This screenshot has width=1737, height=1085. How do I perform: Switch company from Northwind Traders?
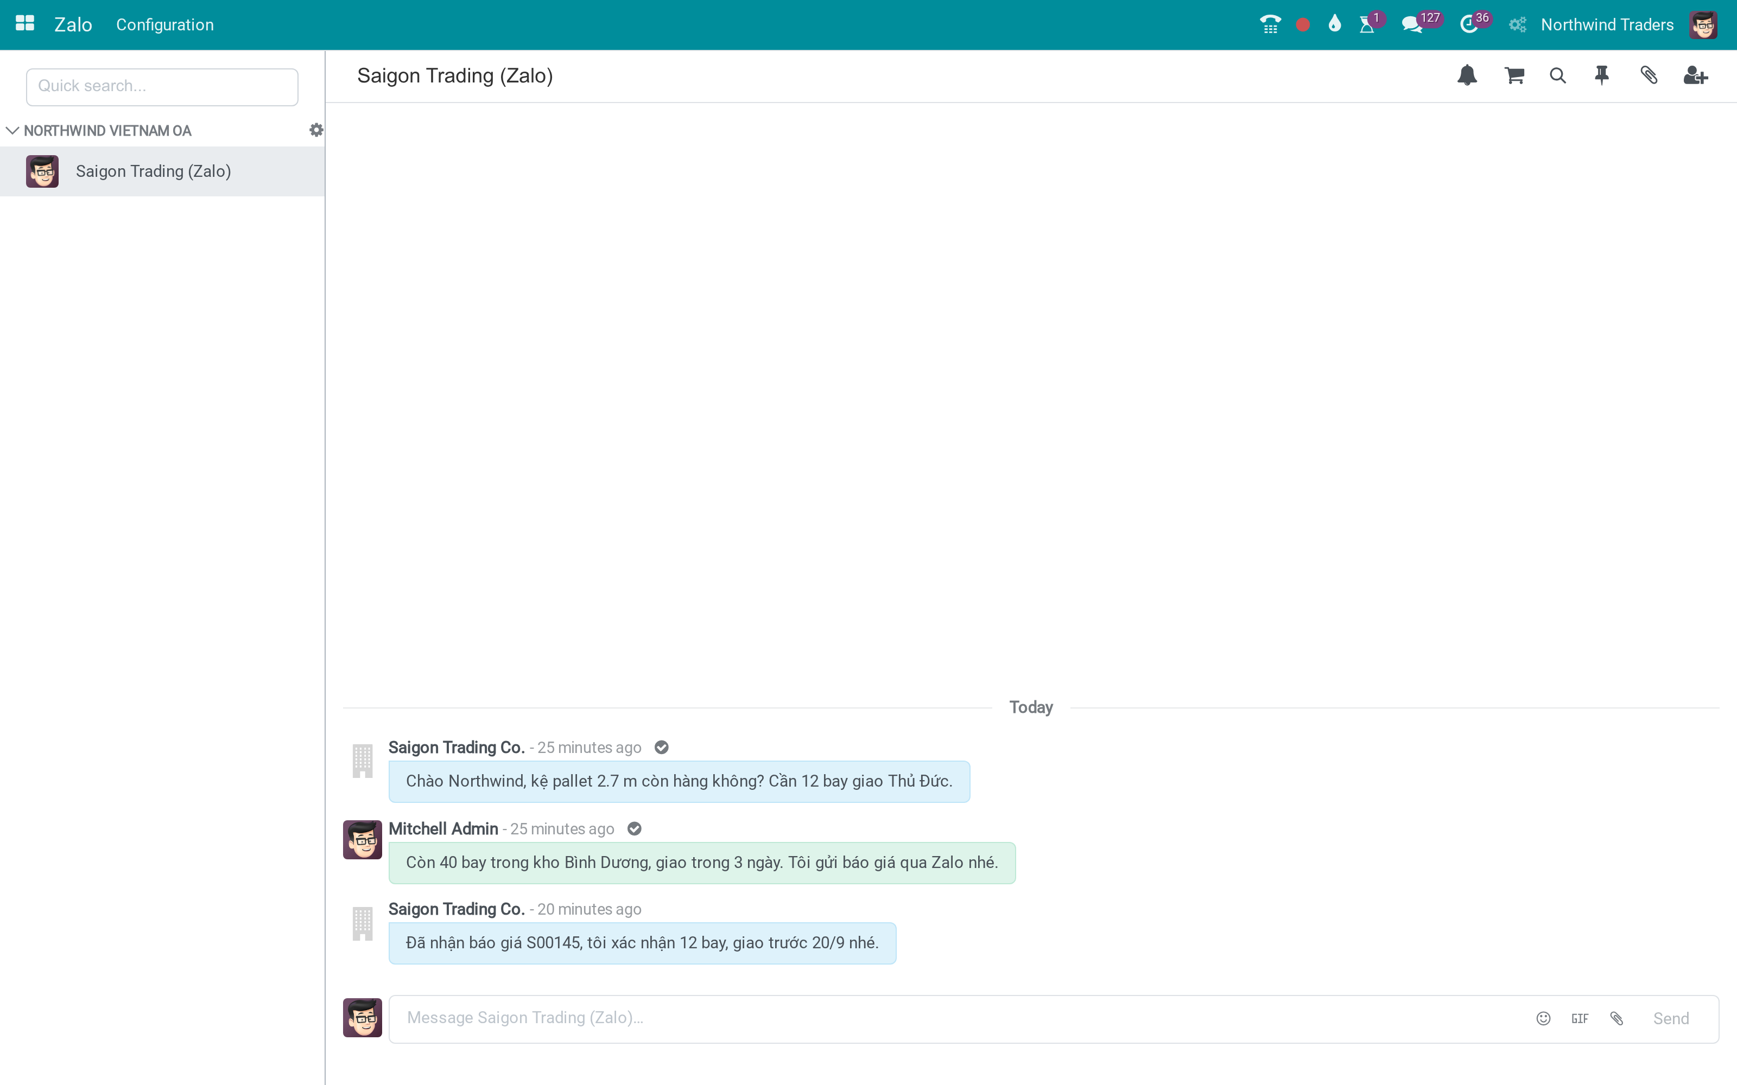[x=1607, y=25]
